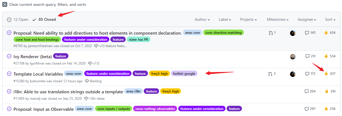Open the Label filter dropdown
Screen dimensions: 342x116
point(225,20)
